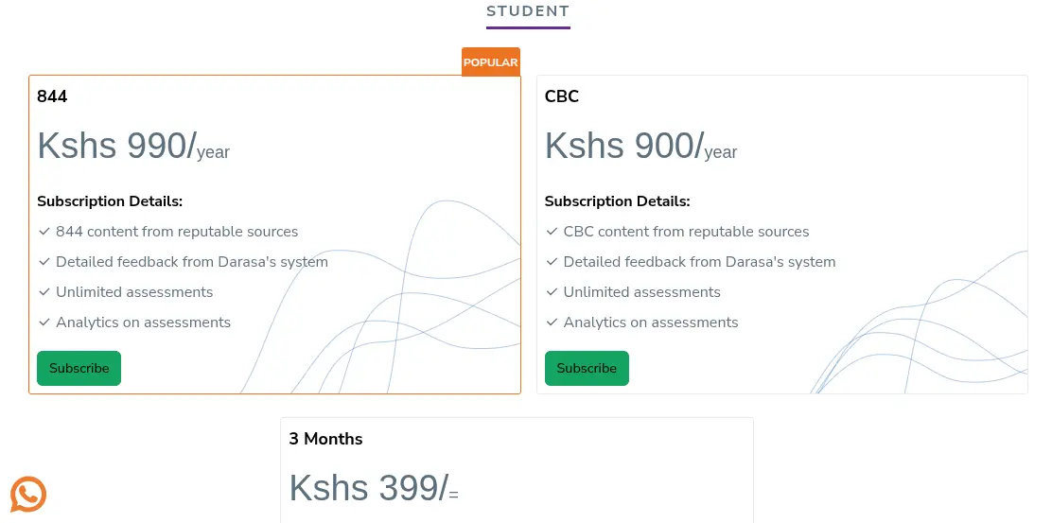Viewport: 1052px width, 523px height.
Task: Click checkmark beside Analytics on assessments in CBC plan
Action: pyautogui.click(x=552, y=323)
